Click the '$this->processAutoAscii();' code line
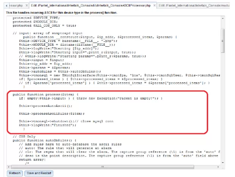This screenshot has height=177, width=235. tap(45, 106)
